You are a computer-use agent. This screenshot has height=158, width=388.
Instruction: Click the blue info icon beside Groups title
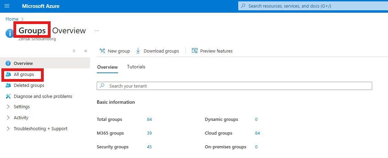click(x=9, y=33)
